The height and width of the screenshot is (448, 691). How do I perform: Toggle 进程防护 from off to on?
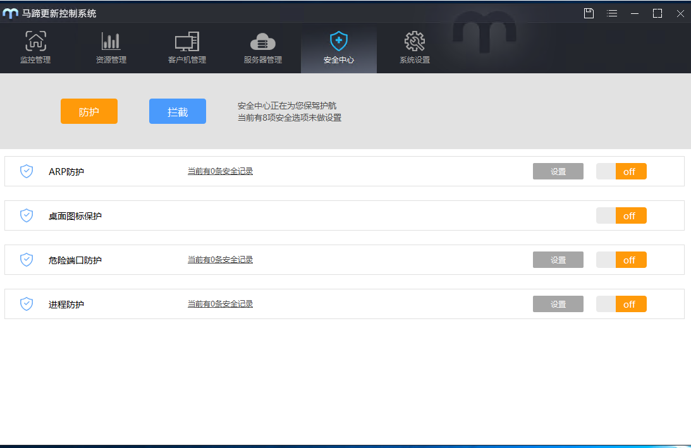coord(621,303)
